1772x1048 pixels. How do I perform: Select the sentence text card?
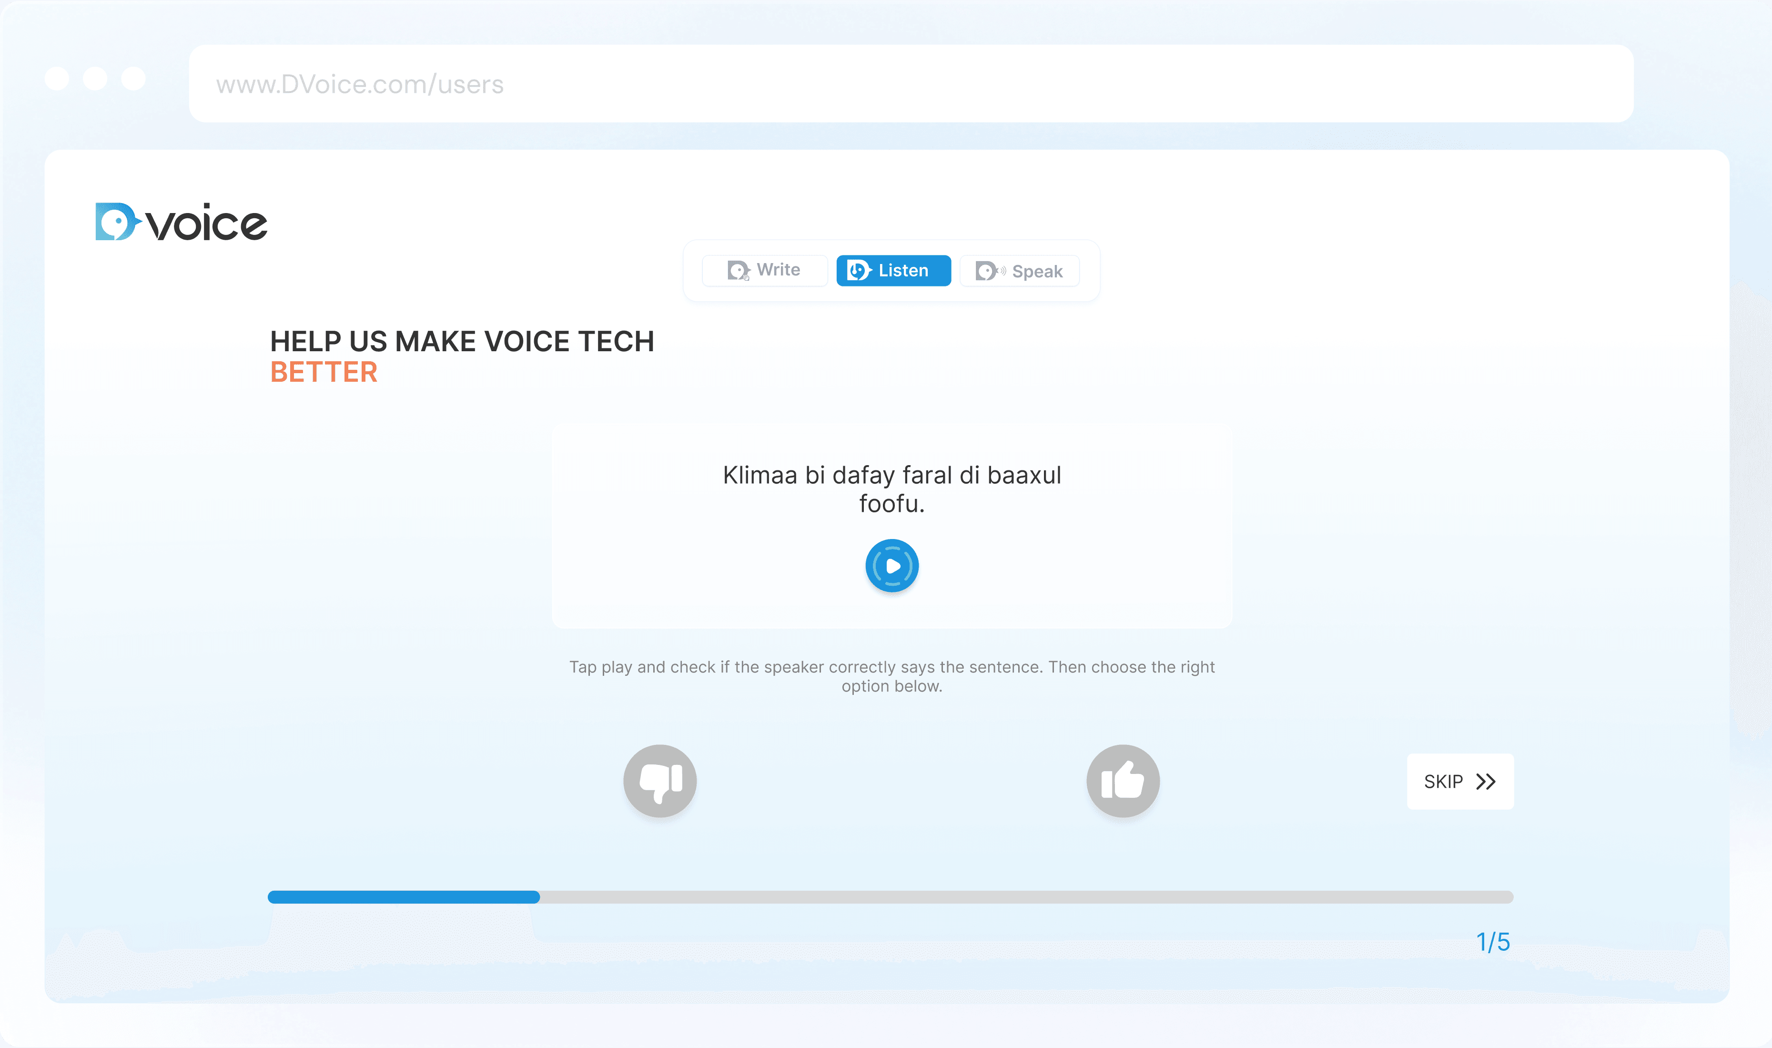point(891,489)
